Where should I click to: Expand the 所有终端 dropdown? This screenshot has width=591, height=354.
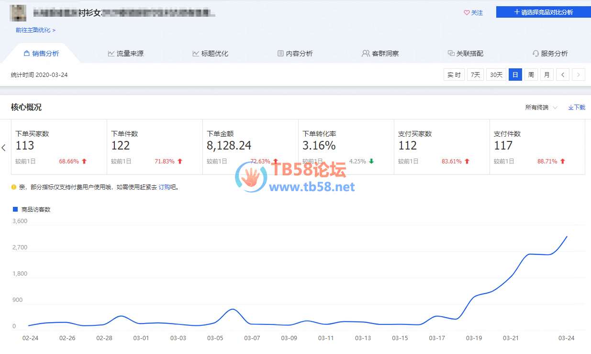tap(541, 107)
